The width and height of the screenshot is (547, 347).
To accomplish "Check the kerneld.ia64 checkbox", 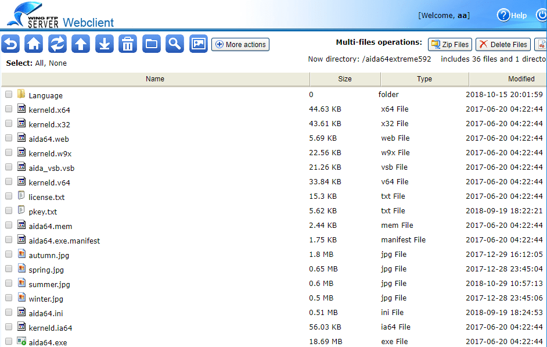I will pyautogui.click(x=9, y=327).
